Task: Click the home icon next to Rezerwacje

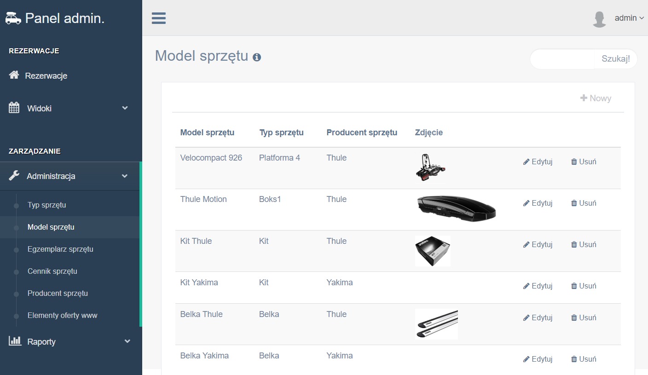Action: (x=14, y=75)
